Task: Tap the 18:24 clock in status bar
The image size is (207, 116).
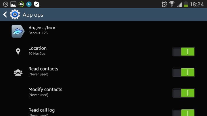Action: click(197, 4)
